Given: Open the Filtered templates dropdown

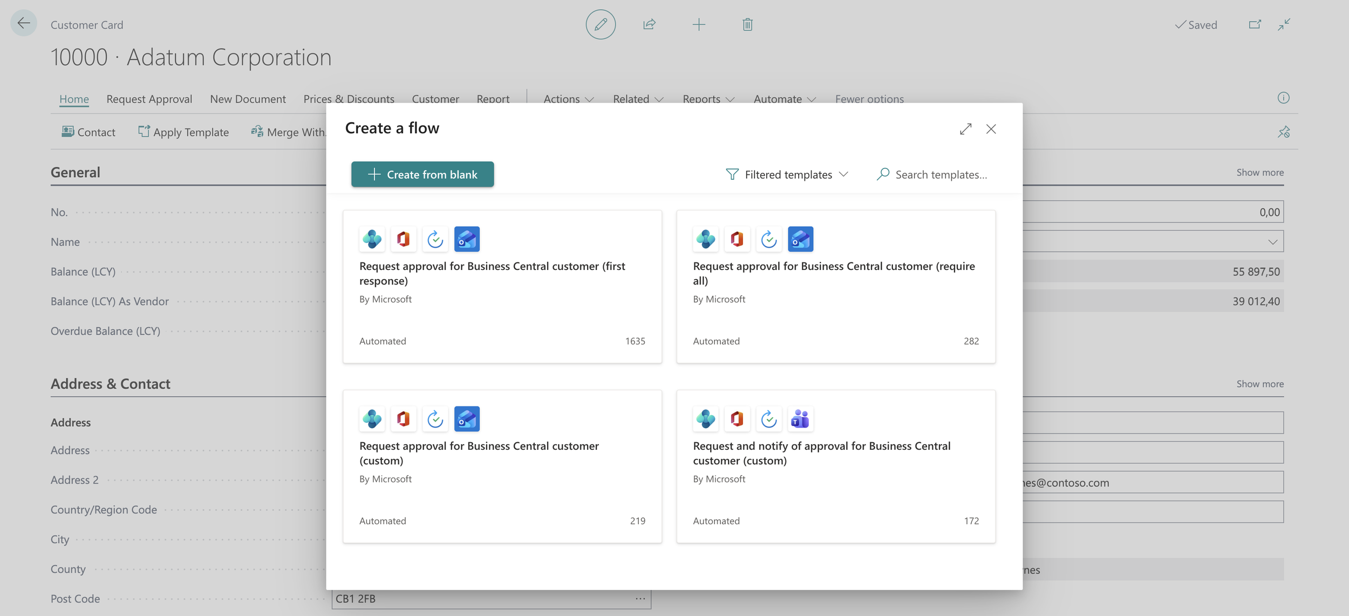Looking at the screenshot, I should 787,174.
